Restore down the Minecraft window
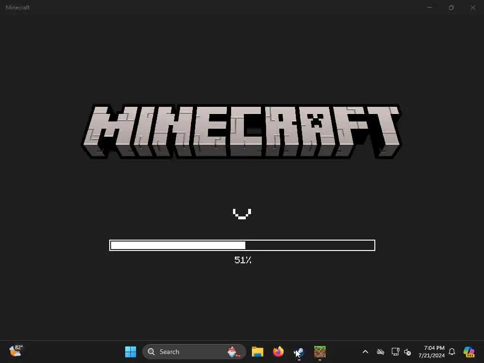484x363 pixels. 451,8
